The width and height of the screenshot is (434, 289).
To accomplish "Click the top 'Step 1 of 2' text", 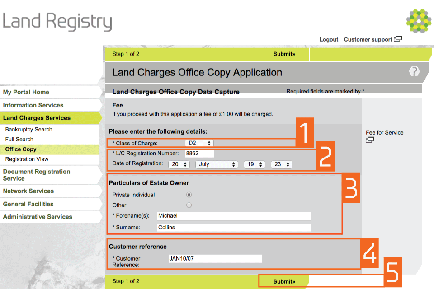I will pos(126,54).
